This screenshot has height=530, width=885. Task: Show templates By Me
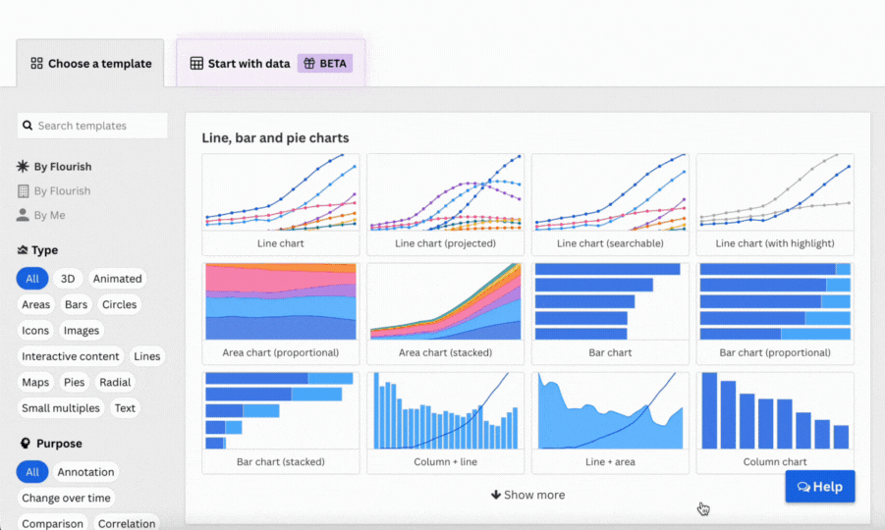tap(49, 215)
